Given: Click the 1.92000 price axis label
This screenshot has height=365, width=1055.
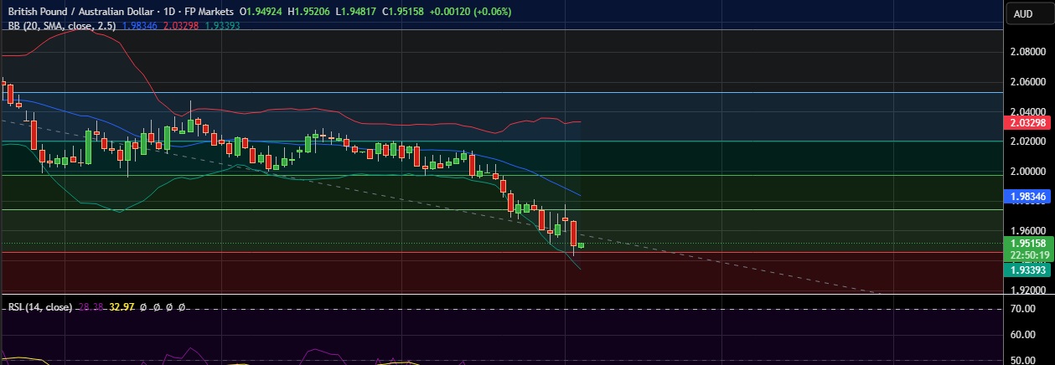Looking at the screenshot, I should coord(1029,291).
